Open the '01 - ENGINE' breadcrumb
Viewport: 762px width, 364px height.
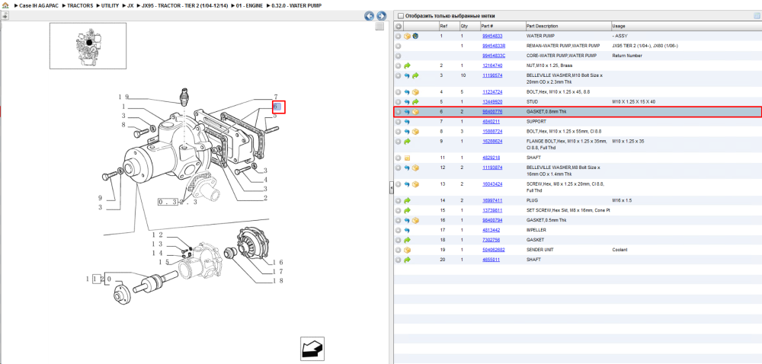250,5
